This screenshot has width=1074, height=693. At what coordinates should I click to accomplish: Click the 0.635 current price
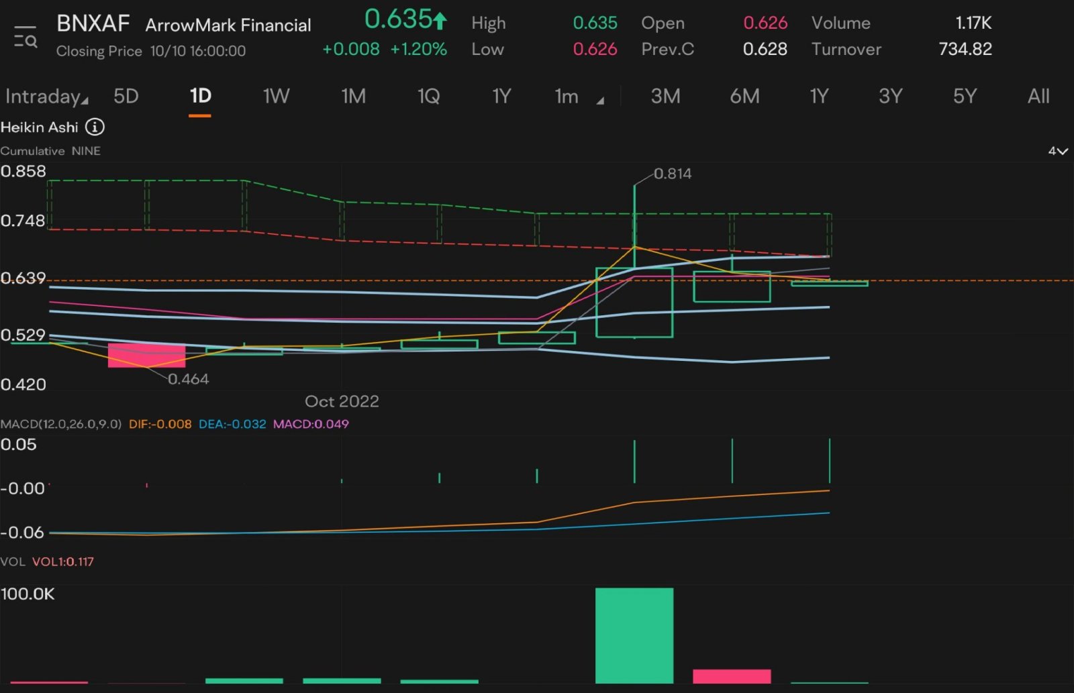pos(397,19)
